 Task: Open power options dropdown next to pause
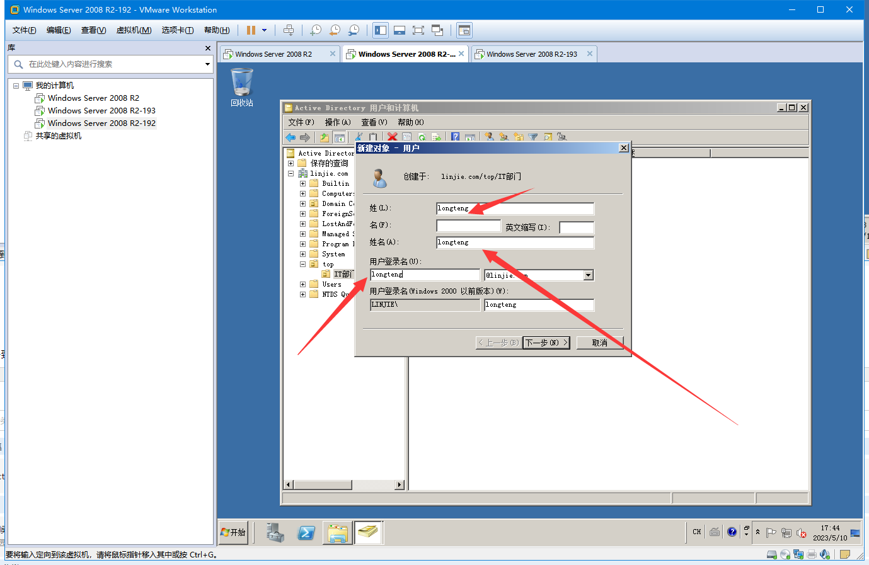click(264, 30)
